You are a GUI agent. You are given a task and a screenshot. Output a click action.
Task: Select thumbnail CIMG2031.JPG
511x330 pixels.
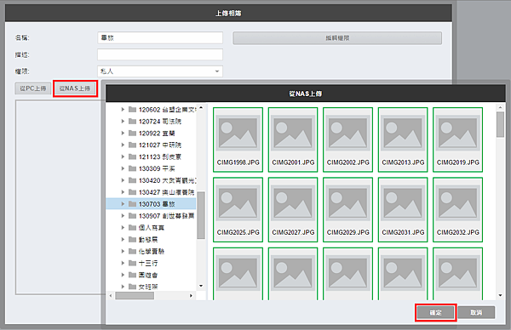403,209
